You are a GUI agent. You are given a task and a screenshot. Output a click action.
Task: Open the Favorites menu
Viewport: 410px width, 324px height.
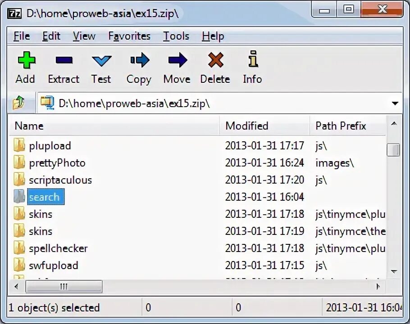tap(129, 36)
